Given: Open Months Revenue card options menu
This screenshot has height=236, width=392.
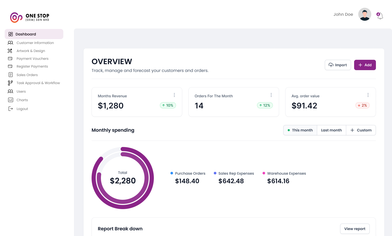Looking at the screenshot, I should [x=174, y=95].
